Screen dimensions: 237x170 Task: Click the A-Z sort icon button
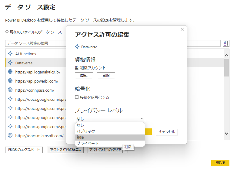click(226, 43)
